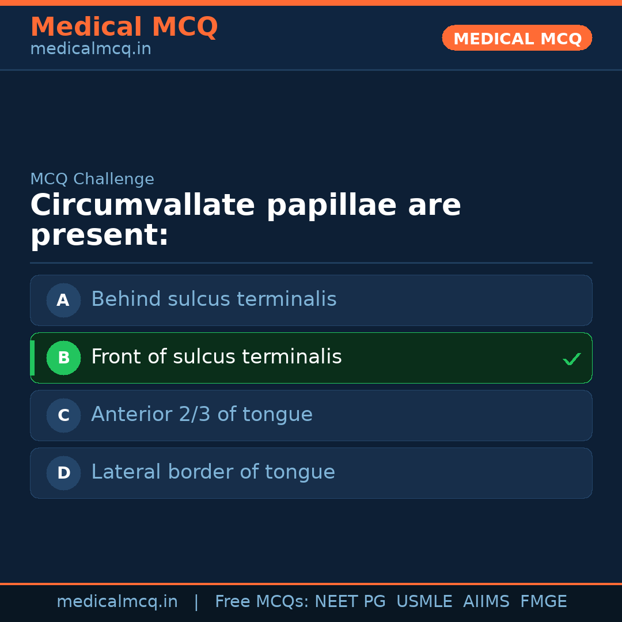This screenshot has height=622, width=622.
Task: Click 'AIIMS' in the footer
Action: point(486,602)
